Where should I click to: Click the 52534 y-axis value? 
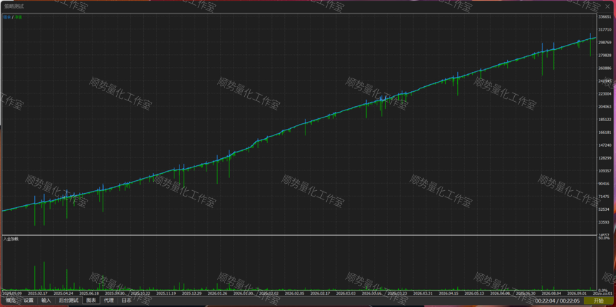point(603,209)
